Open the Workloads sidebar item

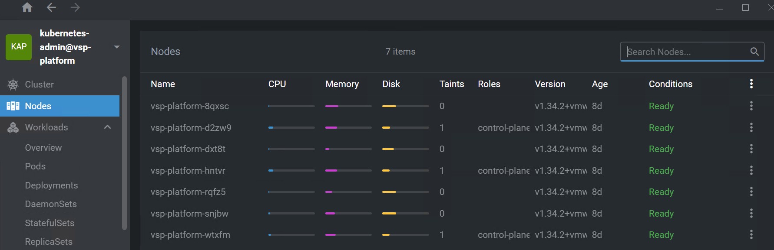pos(60,127)
